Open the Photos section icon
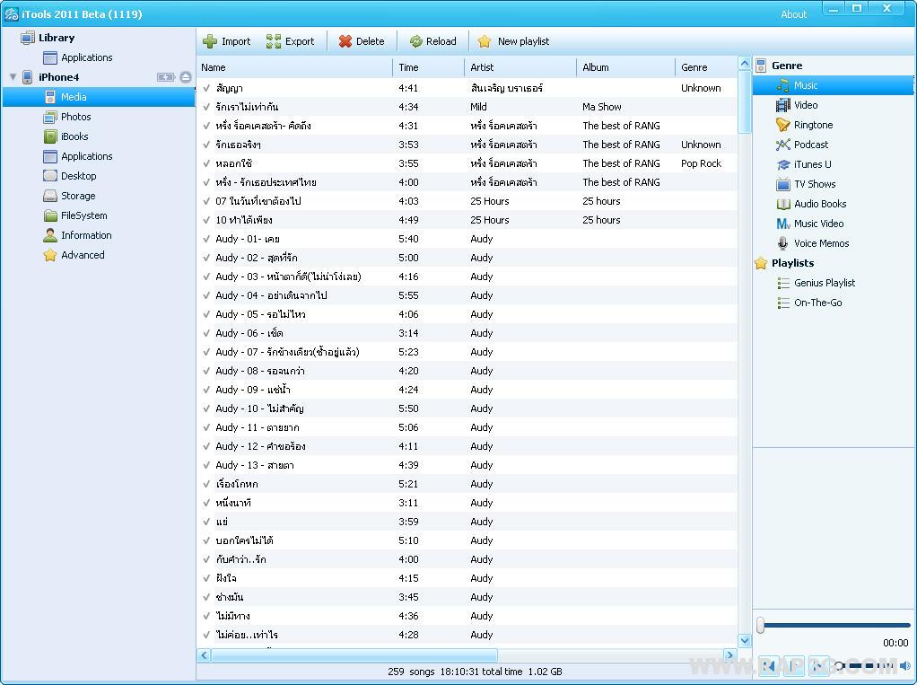Screen dimensions: 917x685 tap(50, 117)
